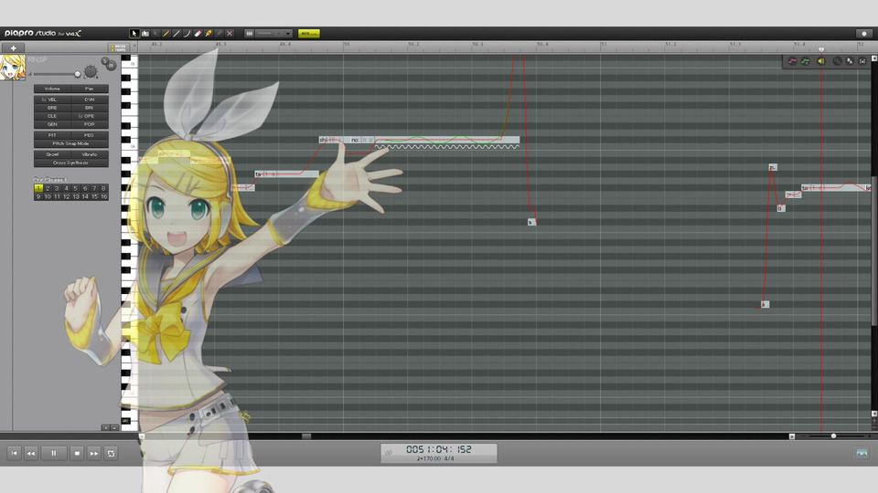The width and height of the screenshot is (878, 493).
Task: Select the eraser tool
Action: click(198, 34)
